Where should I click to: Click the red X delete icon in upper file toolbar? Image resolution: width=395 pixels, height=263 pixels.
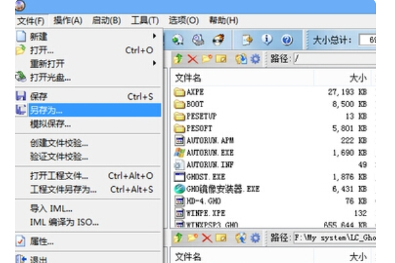pyautogui.click(x=192, y=59)
